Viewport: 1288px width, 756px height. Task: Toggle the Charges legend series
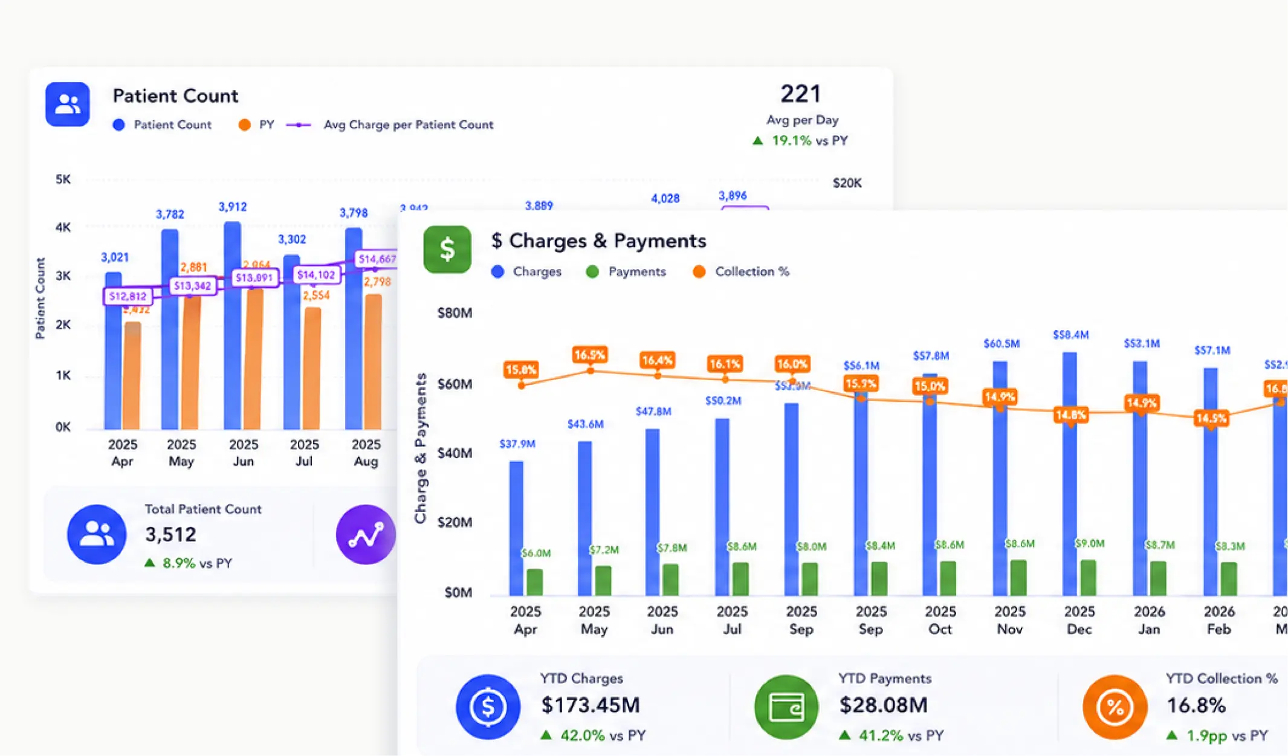pos(526,272)
